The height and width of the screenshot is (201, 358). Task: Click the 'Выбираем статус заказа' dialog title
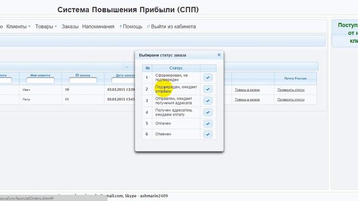pos(163,55)
